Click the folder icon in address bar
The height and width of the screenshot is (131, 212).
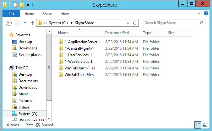(40, 23)
